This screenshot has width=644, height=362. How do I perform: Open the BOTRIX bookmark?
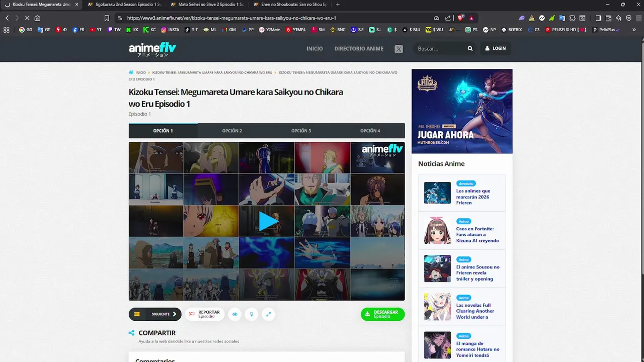pyautogui.click(x=511, y=30)
